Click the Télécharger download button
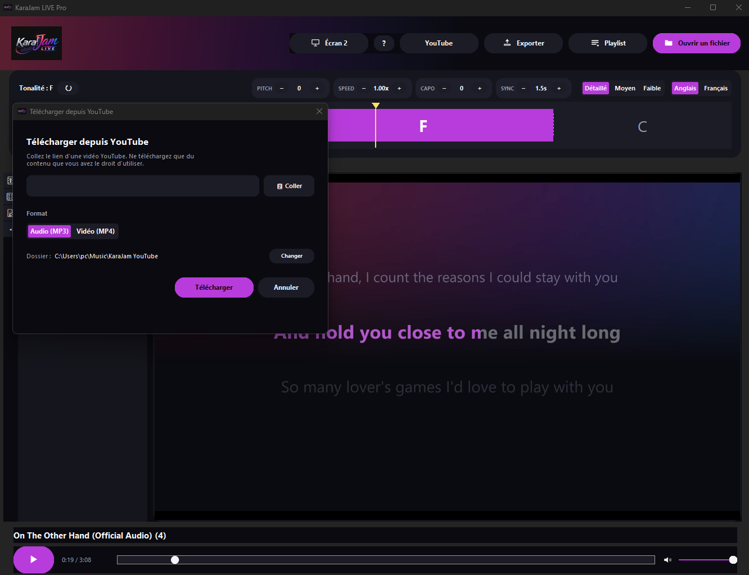The height and width of the screenshot is (575, 749). pyautogui.click(x=214, y=287)
